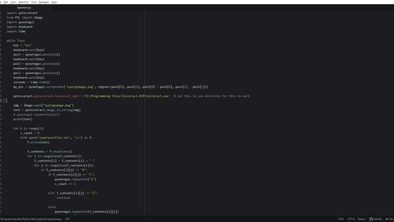Screen dimensions: 394x222
Task: Click the 'import time' line
Action: [x=16, y=31]
